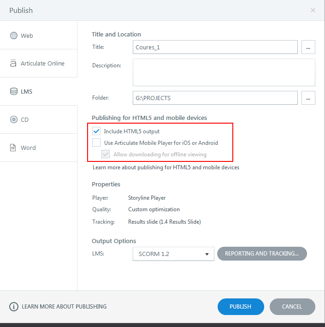Open the LMS SCORM 1.2 dropdown
The width and height of the screenshot is (325, 327).
pos(173,254)
